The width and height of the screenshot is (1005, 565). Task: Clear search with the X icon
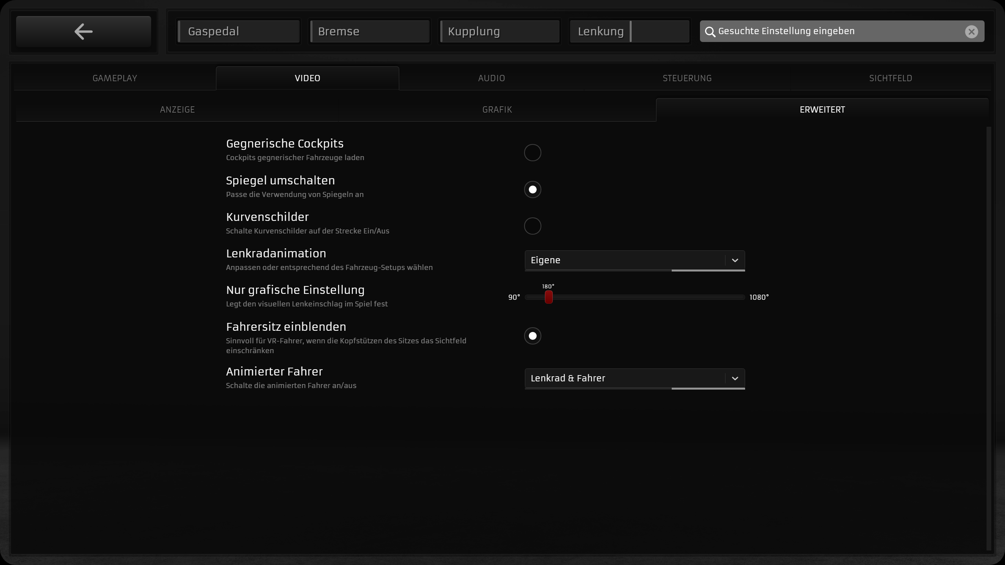pyautogui.click(x=971, y=32)
